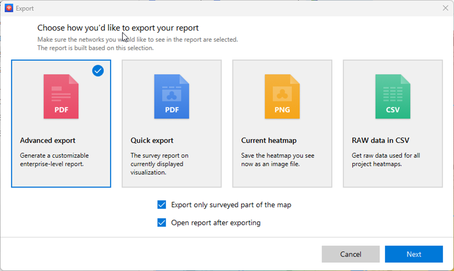Select the Current heatmap export option
454x271 pixels.
[x=282, y=124]
